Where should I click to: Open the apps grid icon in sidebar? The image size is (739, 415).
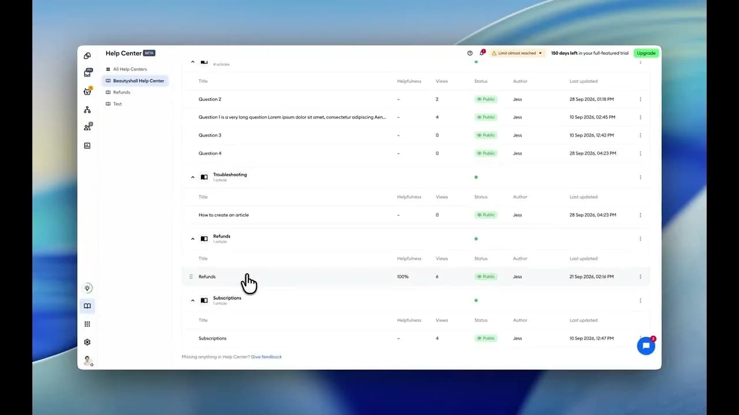tap(87, 324)
